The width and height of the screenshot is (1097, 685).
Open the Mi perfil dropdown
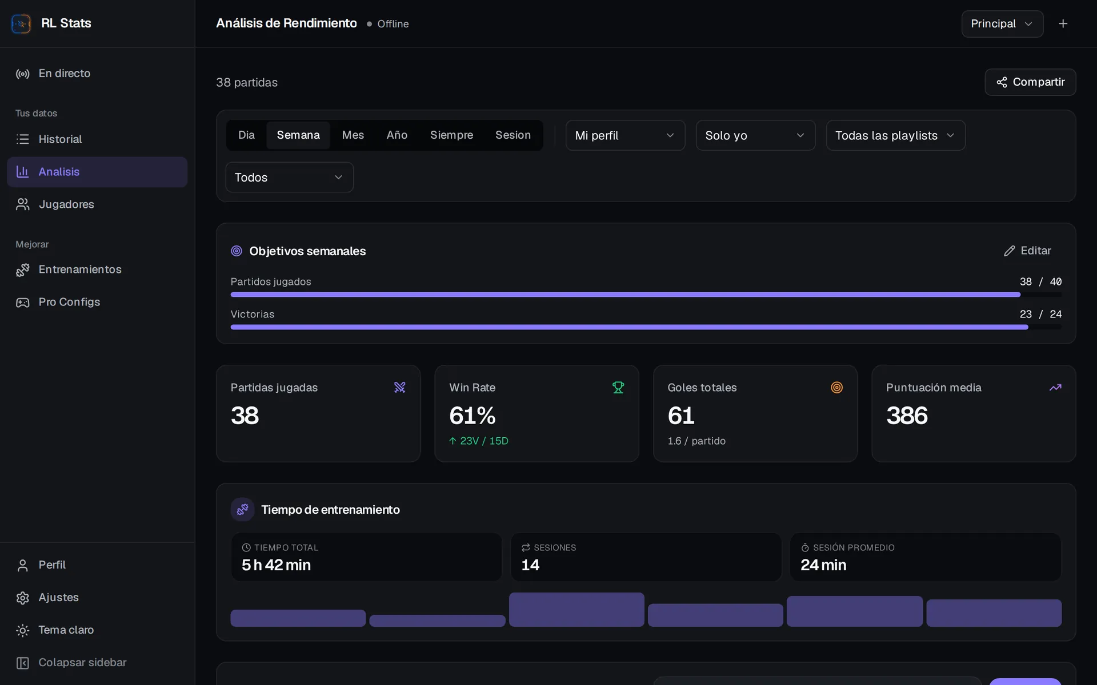click(625, 135)
